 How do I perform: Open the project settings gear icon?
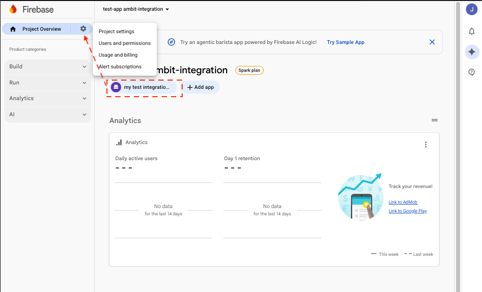tap(83, 29)
